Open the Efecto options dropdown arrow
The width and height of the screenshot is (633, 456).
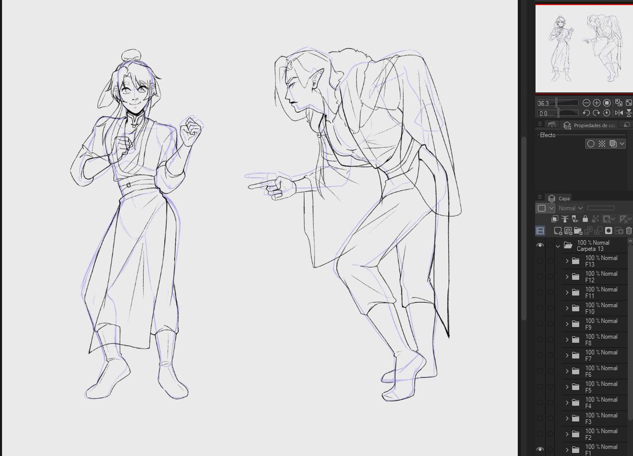[x=622, y=144]
